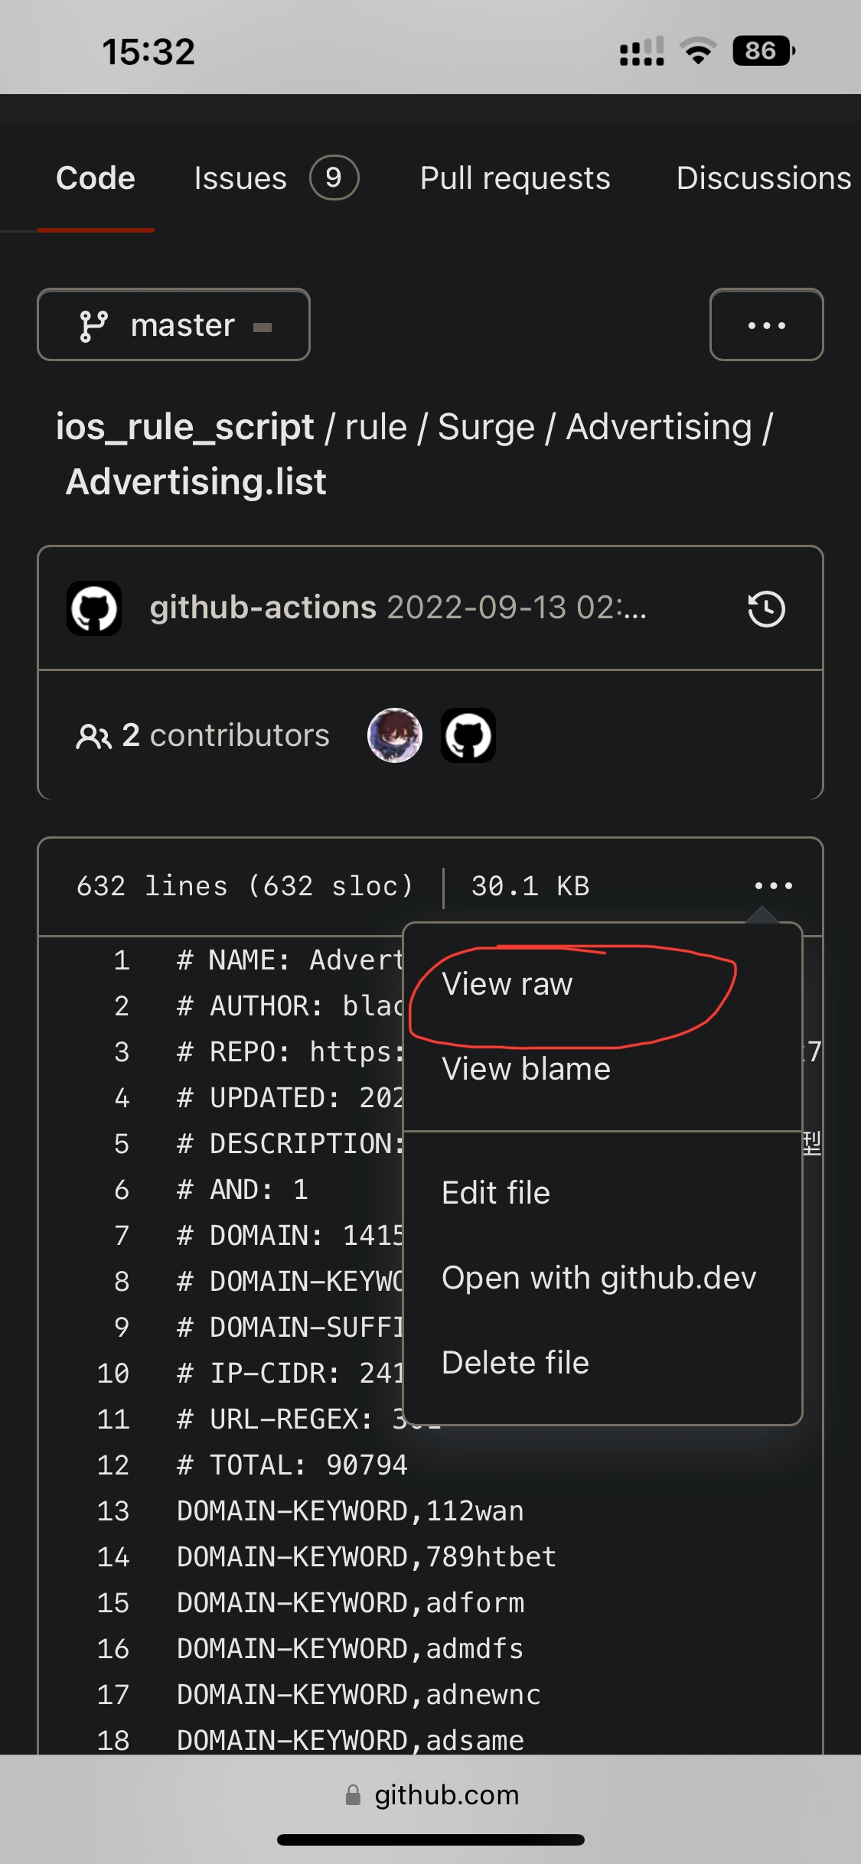Tap the lock icon beside github.com
Screen dimensions: 861x1864
[353, 1795]
